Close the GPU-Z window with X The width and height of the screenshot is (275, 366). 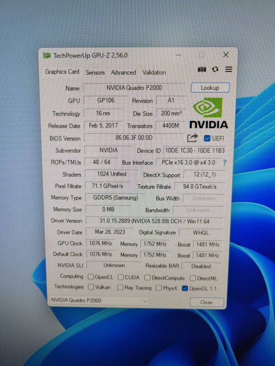coord(226,55)
